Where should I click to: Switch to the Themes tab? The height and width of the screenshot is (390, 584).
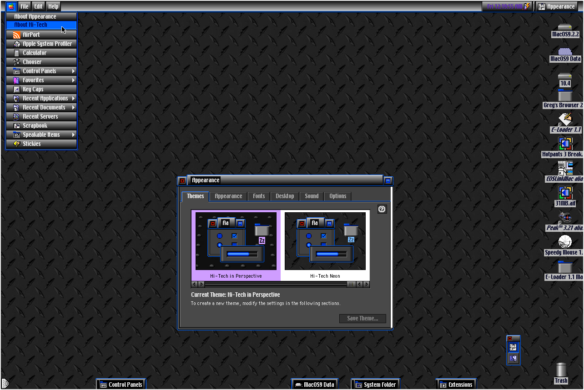[195, 196]
